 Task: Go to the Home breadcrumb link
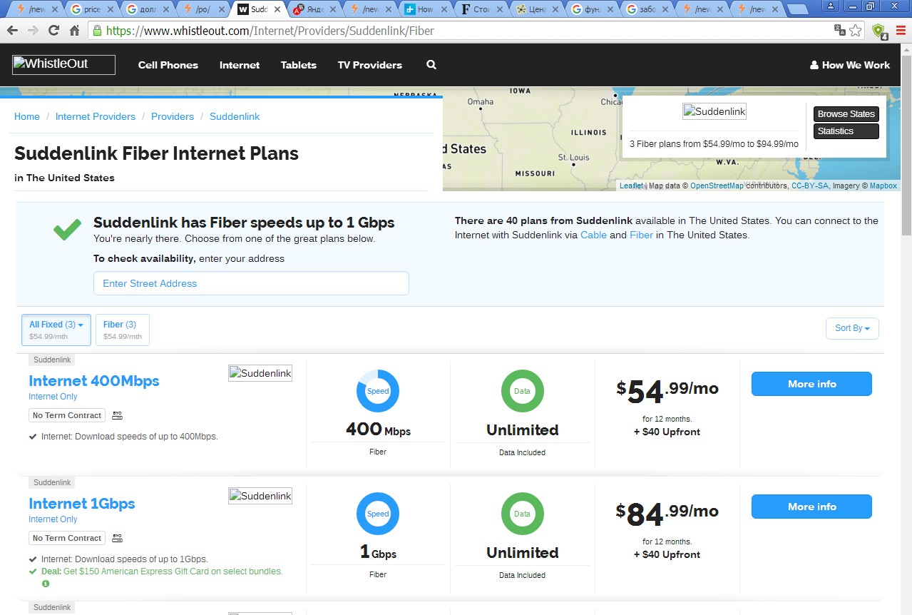(x=27, y=116)
